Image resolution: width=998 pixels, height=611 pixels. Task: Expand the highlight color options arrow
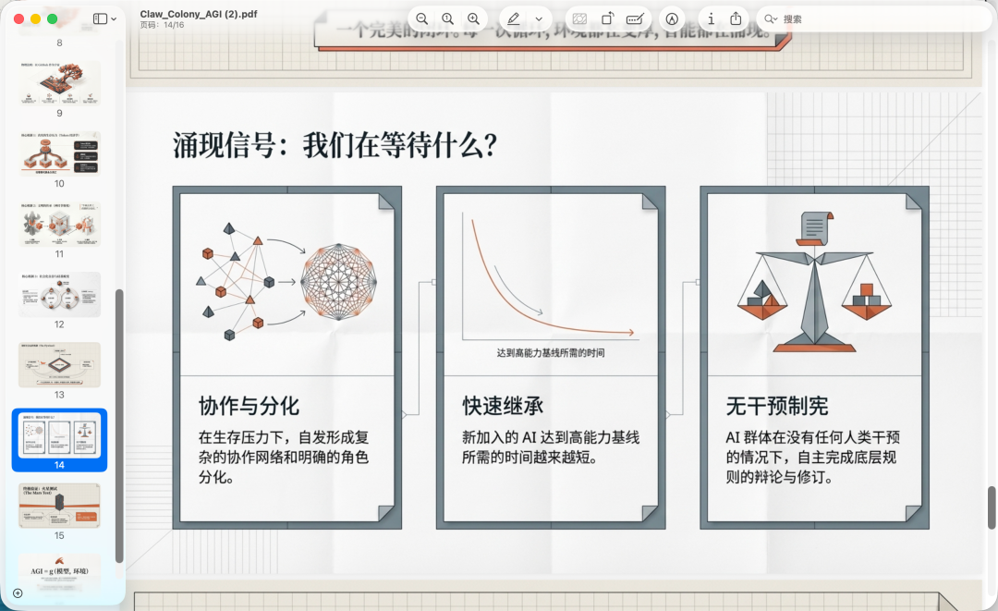pyautogui.click(x=539, y=19)
